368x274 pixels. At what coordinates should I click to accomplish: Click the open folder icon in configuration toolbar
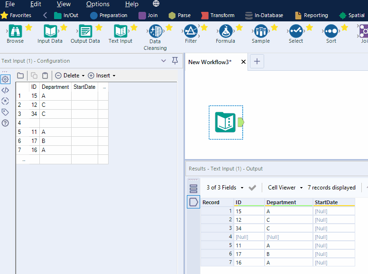coord(20,76)
